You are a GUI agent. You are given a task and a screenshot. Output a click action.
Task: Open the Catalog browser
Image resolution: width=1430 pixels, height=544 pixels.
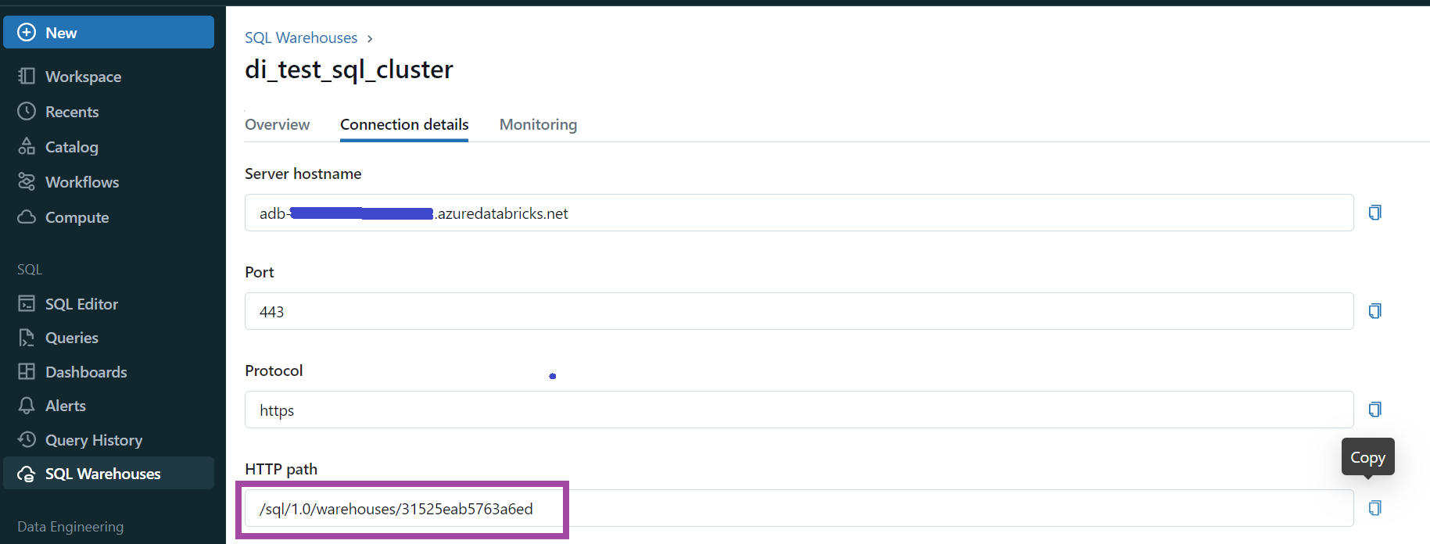pyautogui.click(x=71, y=146)
